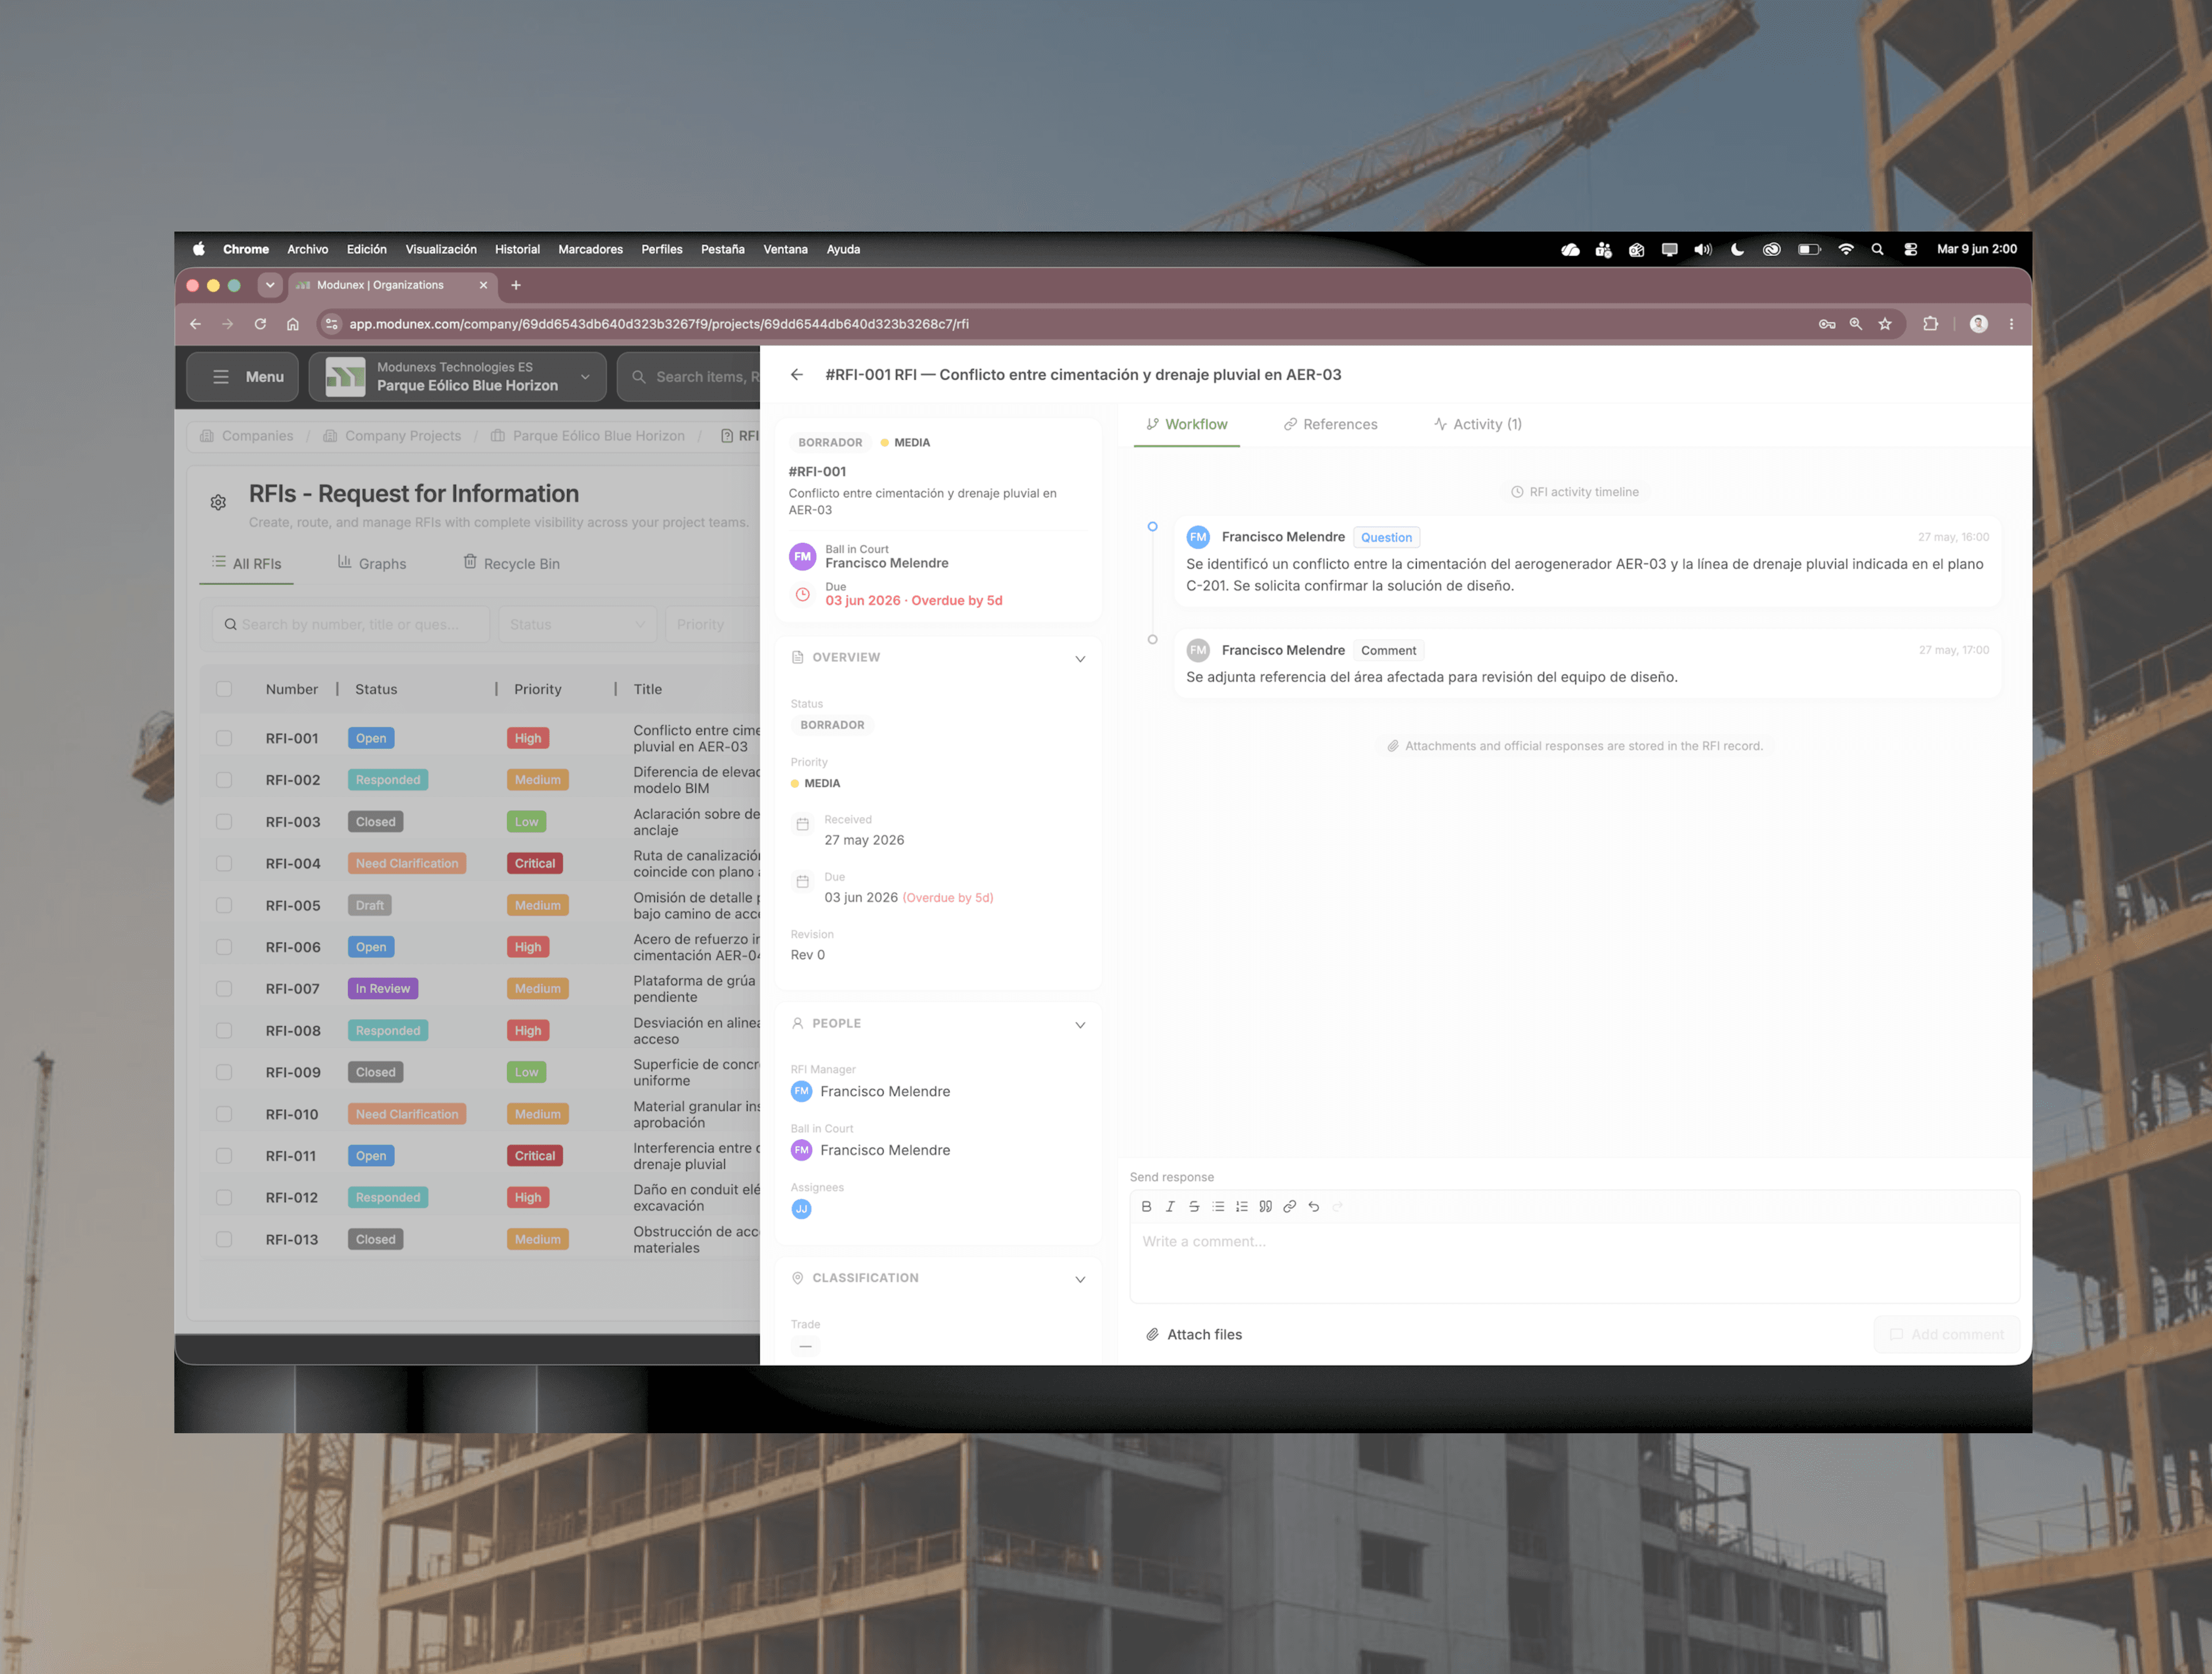This screenshot has height=1674, width=2212.
Task: Click the Write a comment field
Action: (1574, 1262)
